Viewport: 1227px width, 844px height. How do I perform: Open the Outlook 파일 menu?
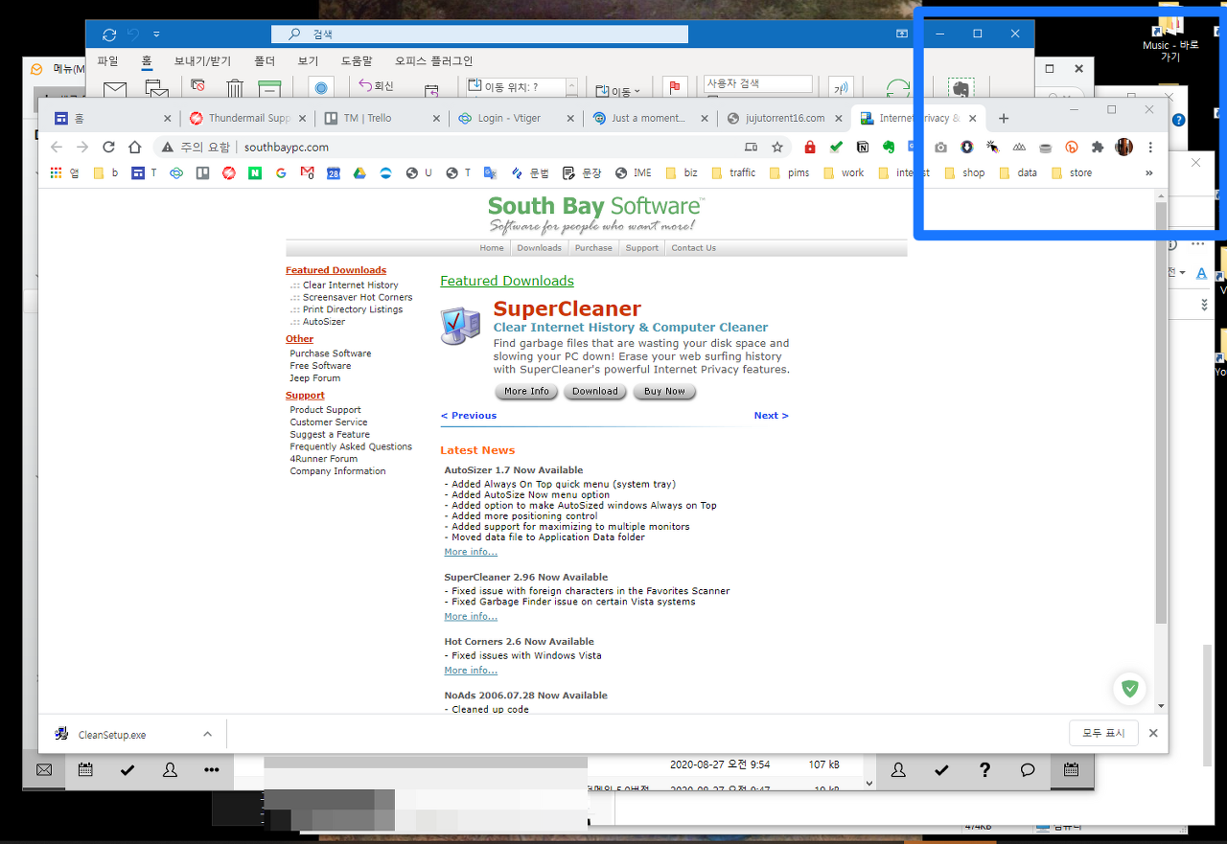coord(107,60)
